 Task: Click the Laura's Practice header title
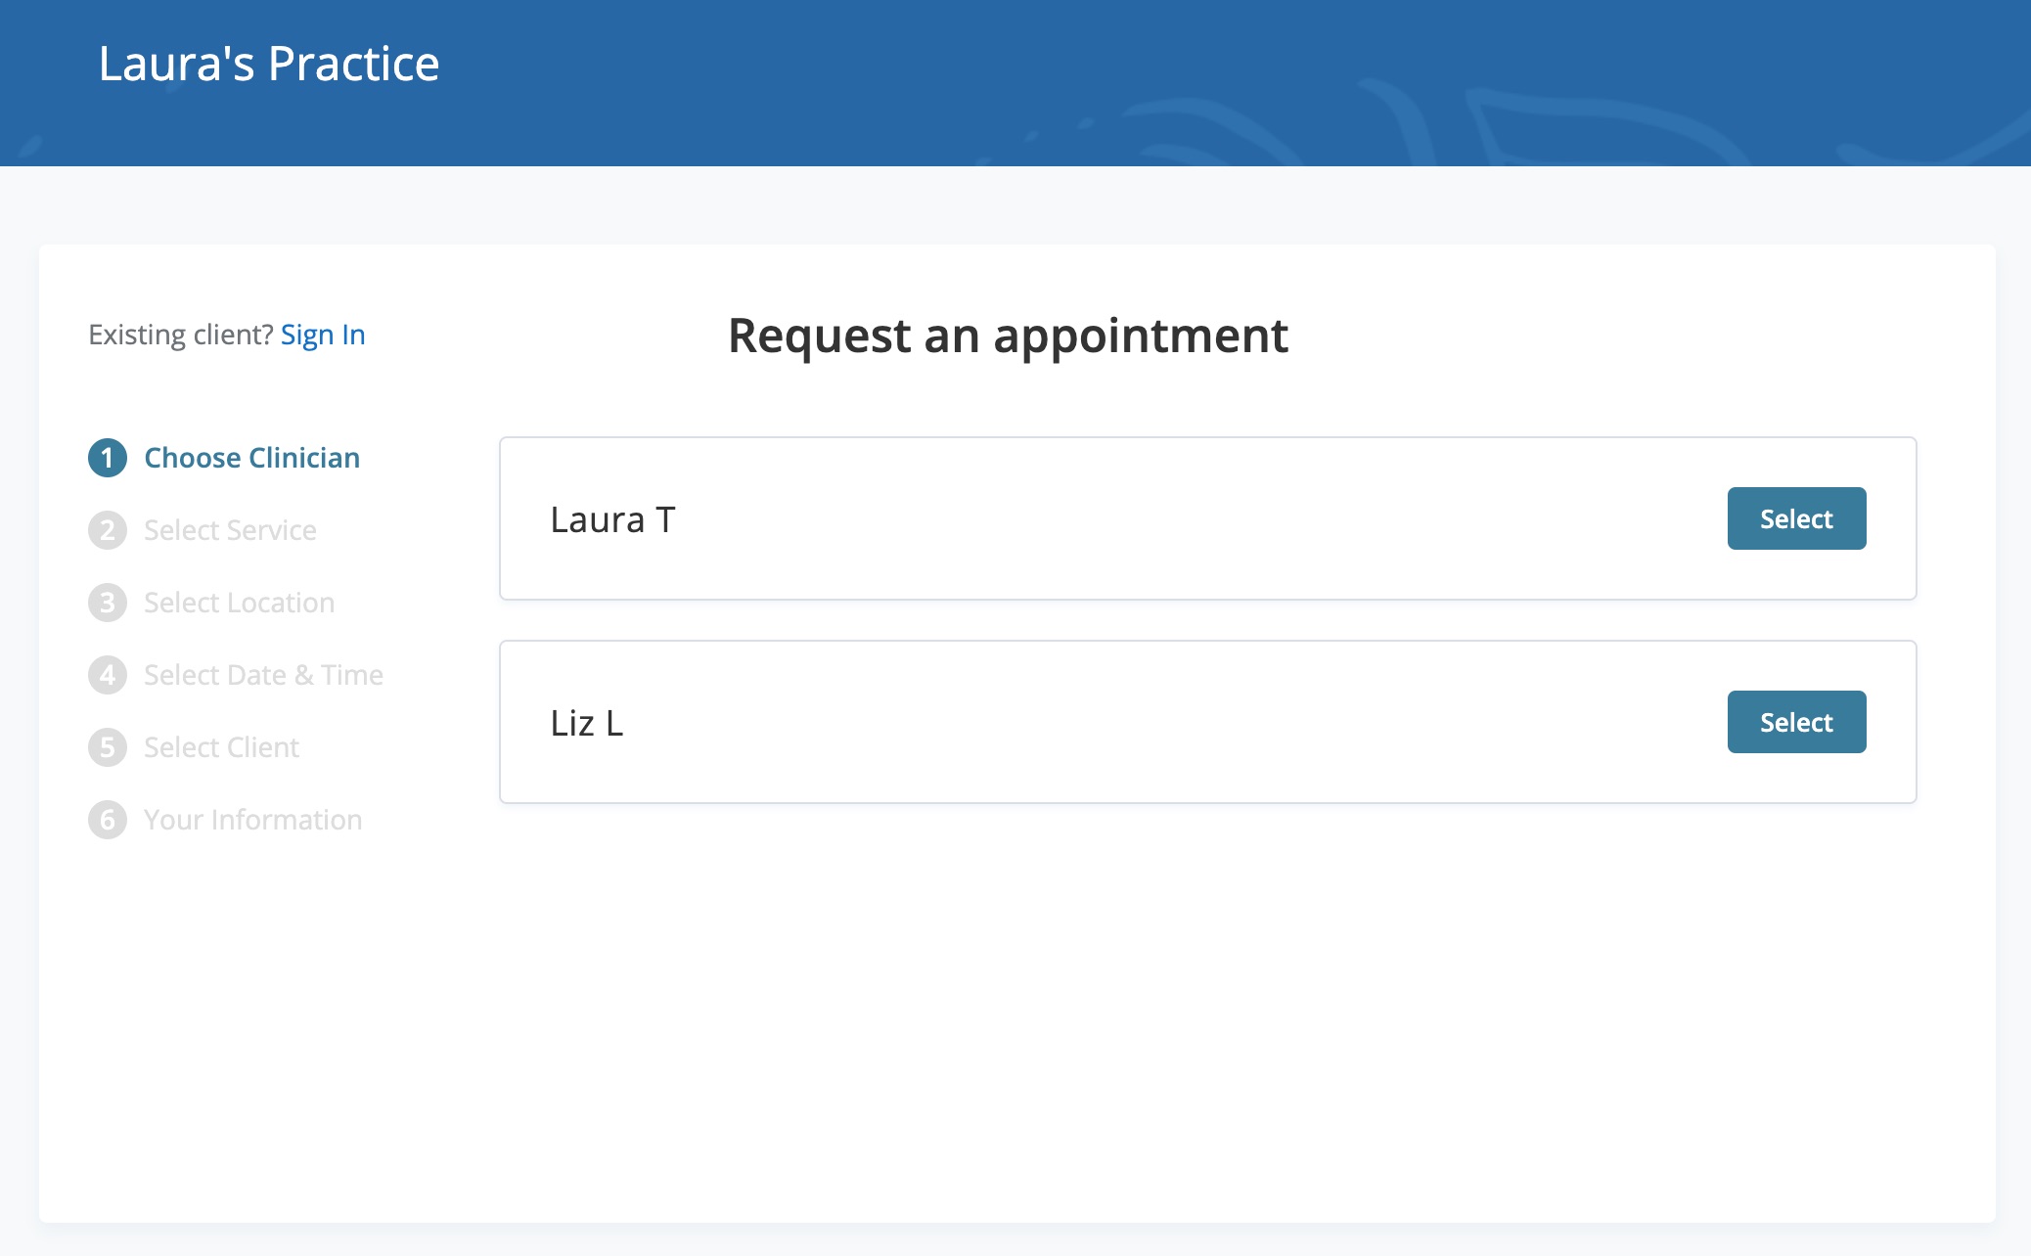point(268,63)
